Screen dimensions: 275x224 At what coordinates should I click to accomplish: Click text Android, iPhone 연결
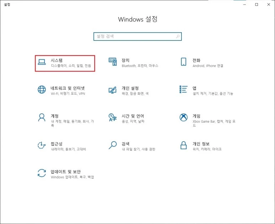pyautogui.click(x=208, y=66)
